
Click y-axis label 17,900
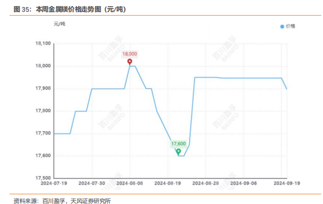coord(43,88)
